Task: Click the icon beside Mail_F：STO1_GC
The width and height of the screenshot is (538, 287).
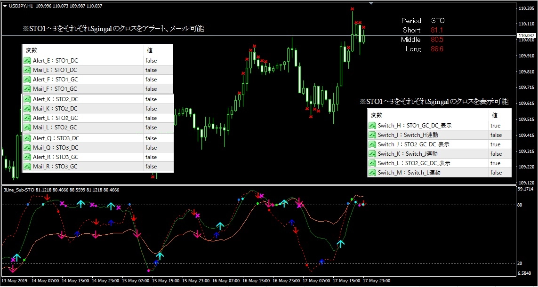Action: click(x=27, y=89)
